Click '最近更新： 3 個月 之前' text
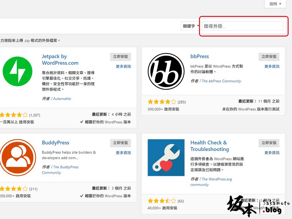The image size is (292, 219). tap(111, 188)
